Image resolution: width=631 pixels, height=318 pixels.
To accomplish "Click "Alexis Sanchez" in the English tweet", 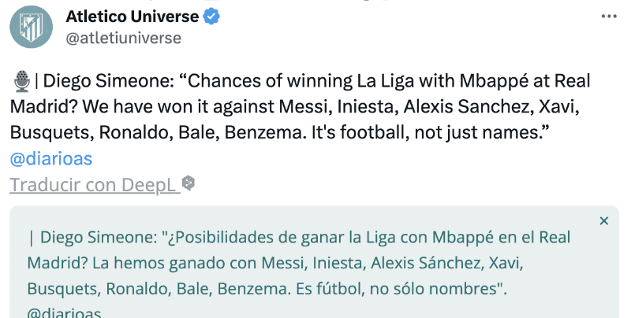I will coord(430,107).
